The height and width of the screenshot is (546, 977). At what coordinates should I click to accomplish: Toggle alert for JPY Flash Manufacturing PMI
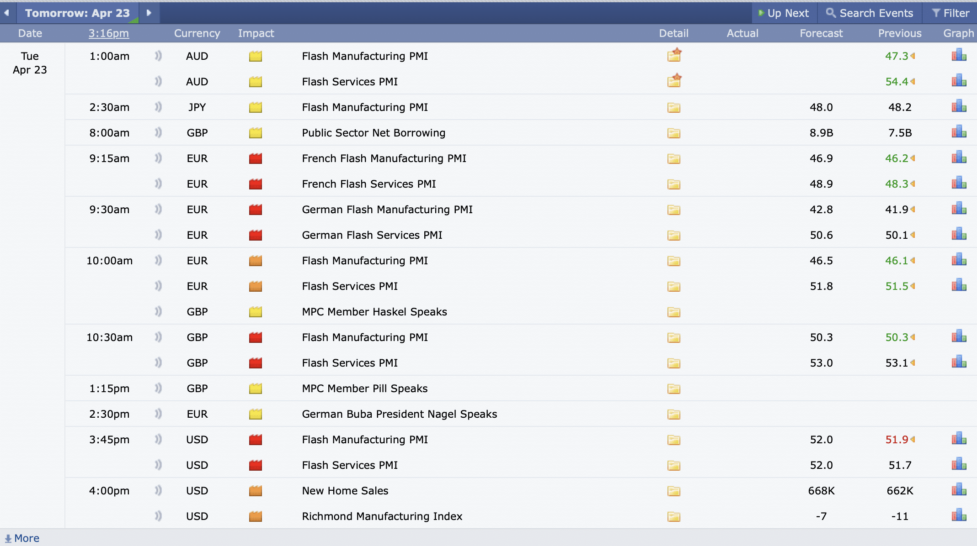(x=158, y=107)
